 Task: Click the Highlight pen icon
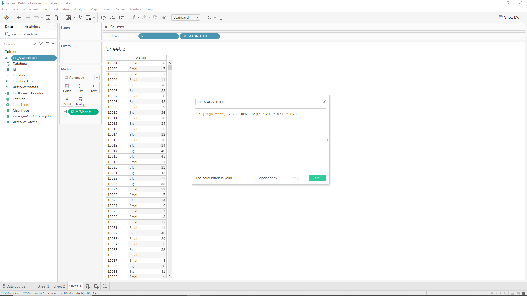134,18
